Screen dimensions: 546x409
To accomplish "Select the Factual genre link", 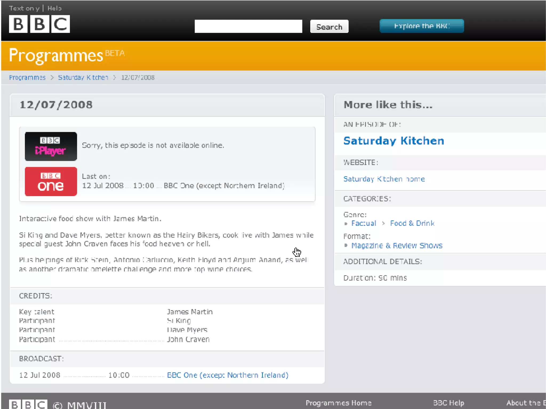I will point(363,223).
